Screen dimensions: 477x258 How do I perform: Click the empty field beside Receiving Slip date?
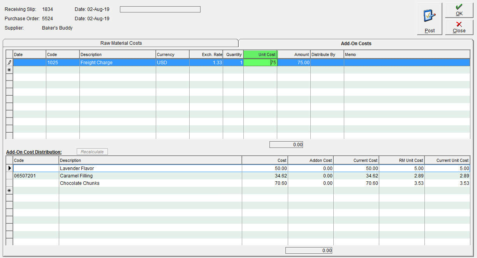coord(160,9)
